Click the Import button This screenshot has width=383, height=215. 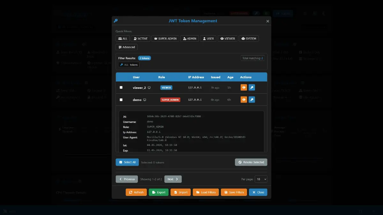coord(181,192)
